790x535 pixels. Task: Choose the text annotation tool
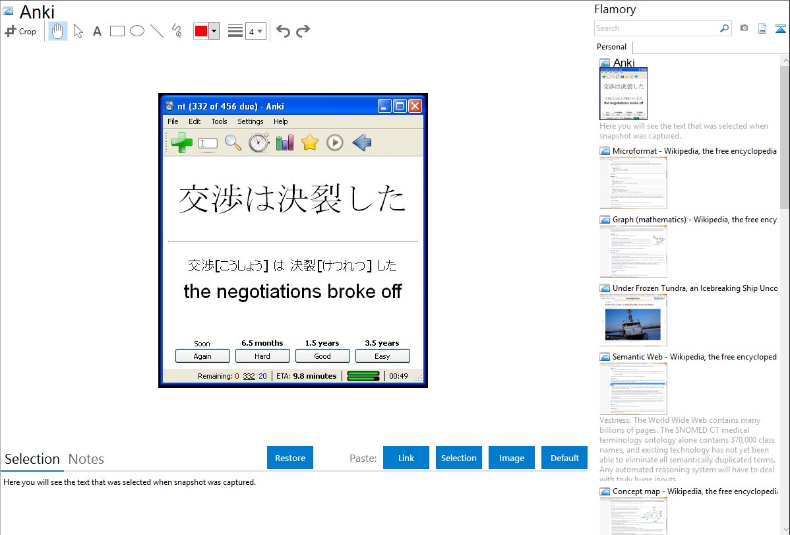97,32
